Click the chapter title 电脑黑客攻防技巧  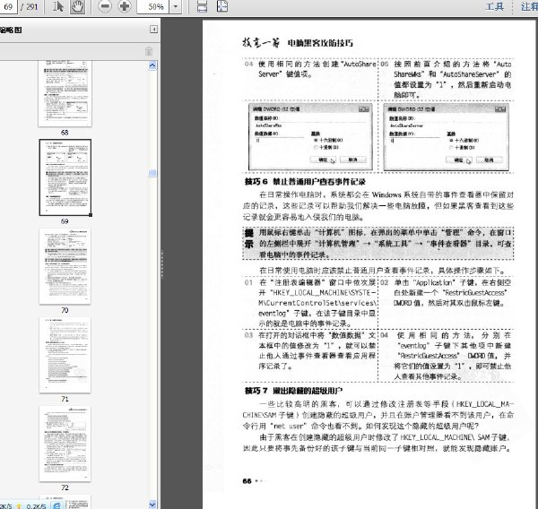coord(320,43)
